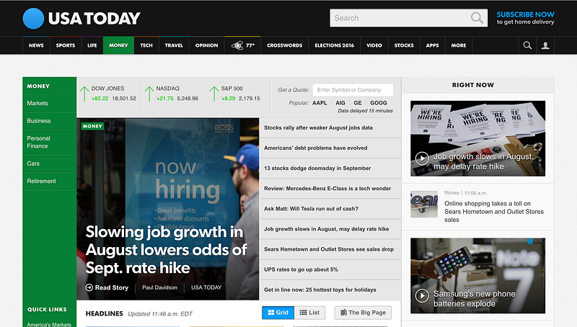Image resolution: width=577 pixels, height=327 pixels.
Task: Click the USA TODAY blue circle logo
Action: click(33, 19)
